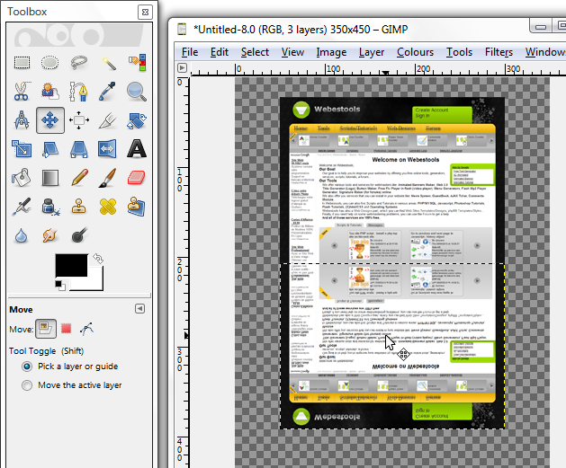Open the Colours menu
Image resolution: width=566 pixels, height=468 pixels.
tap(415, 52)
